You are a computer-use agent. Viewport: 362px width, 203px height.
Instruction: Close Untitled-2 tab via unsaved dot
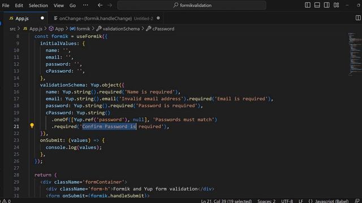click(x=158, y=18)
